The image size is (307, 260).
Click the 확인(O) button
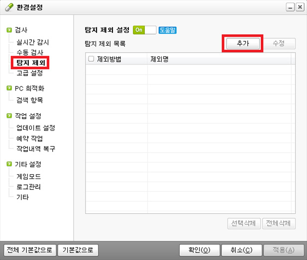coord(199,250)
